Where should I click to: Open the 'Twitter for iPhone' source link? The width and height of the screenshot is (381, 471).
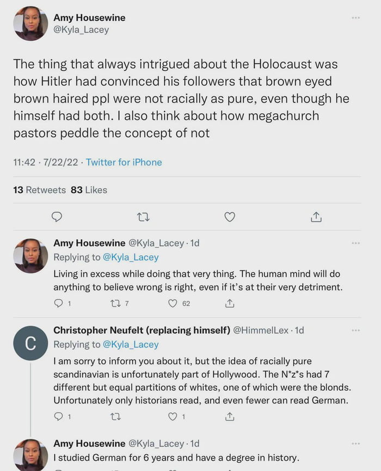coord(124,162)
